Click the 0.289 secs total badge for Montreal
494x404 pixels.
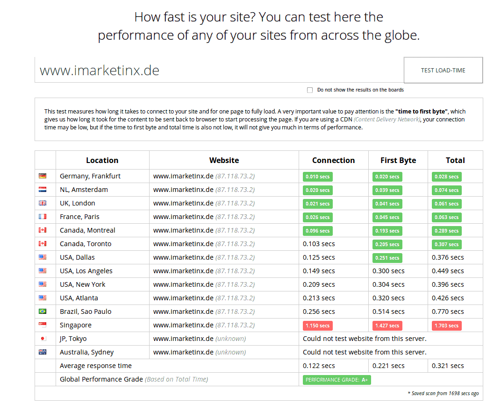(446, 231)
